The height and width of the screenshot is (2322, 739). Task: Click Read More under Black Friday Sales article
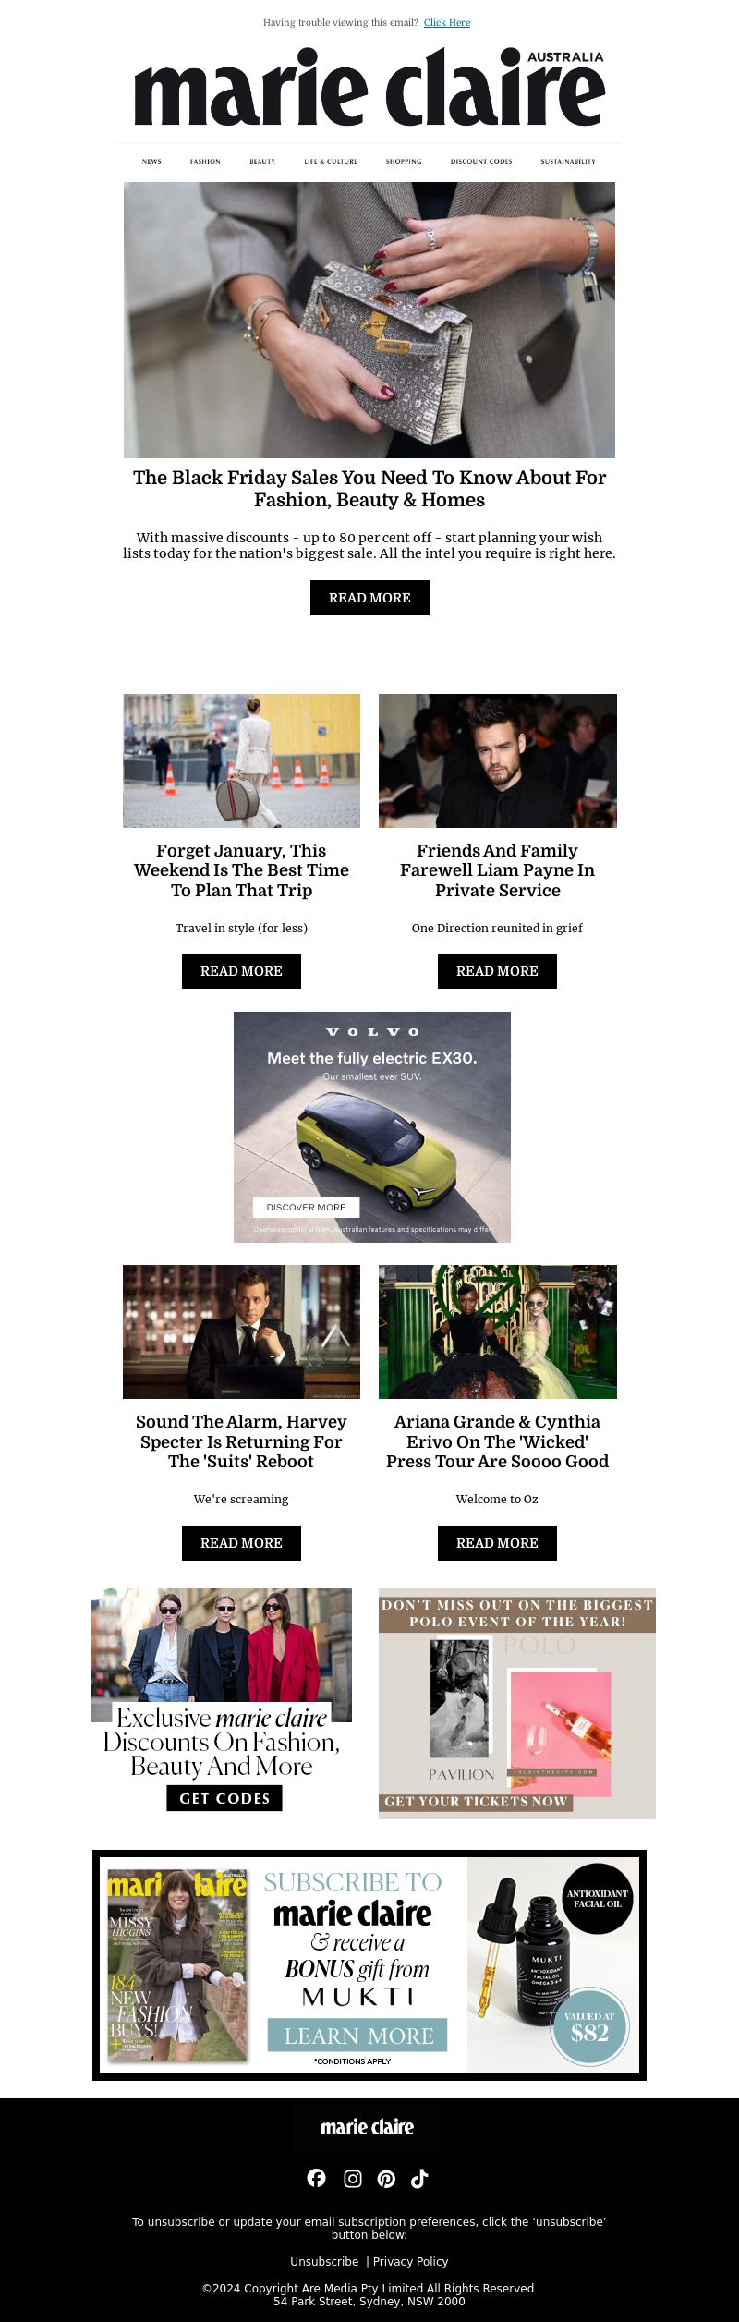click(x=369, y=598)
